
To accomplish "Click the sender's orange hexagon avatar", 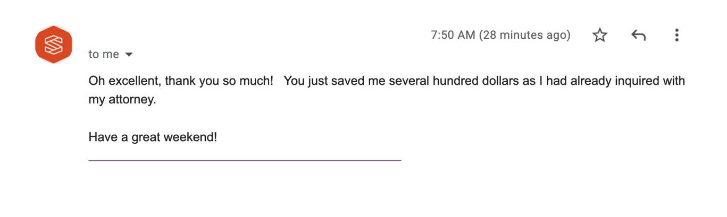I will [53, 45].
